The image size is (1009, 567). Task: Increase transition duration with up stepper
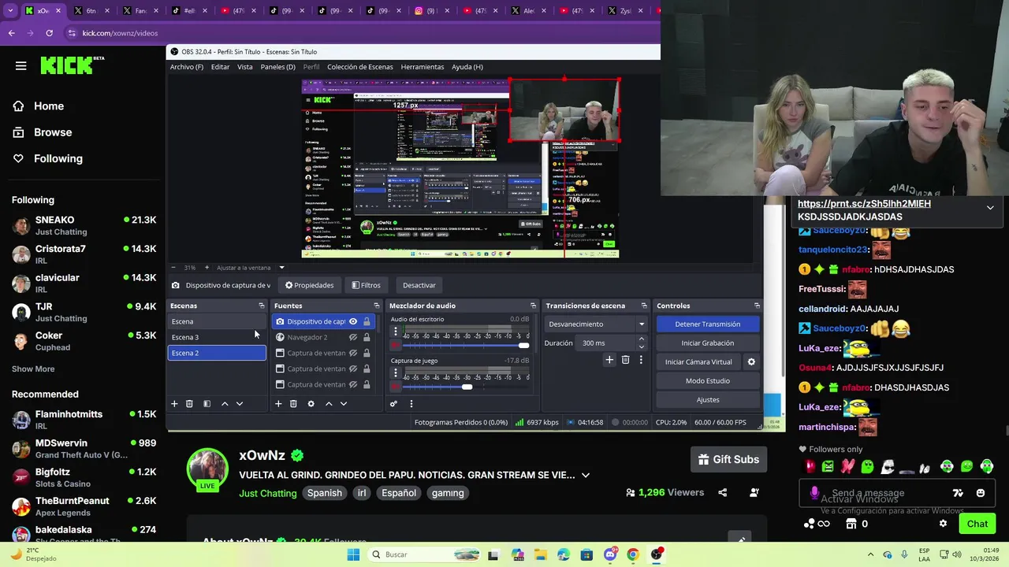(641, 339)
